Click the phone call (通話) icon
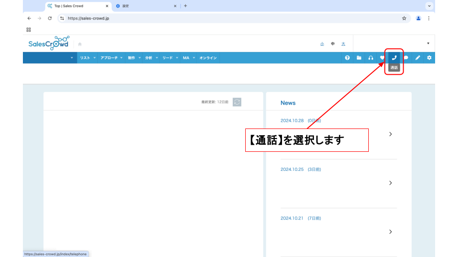Screen dimensions: 458x257 tap(394, 58)
